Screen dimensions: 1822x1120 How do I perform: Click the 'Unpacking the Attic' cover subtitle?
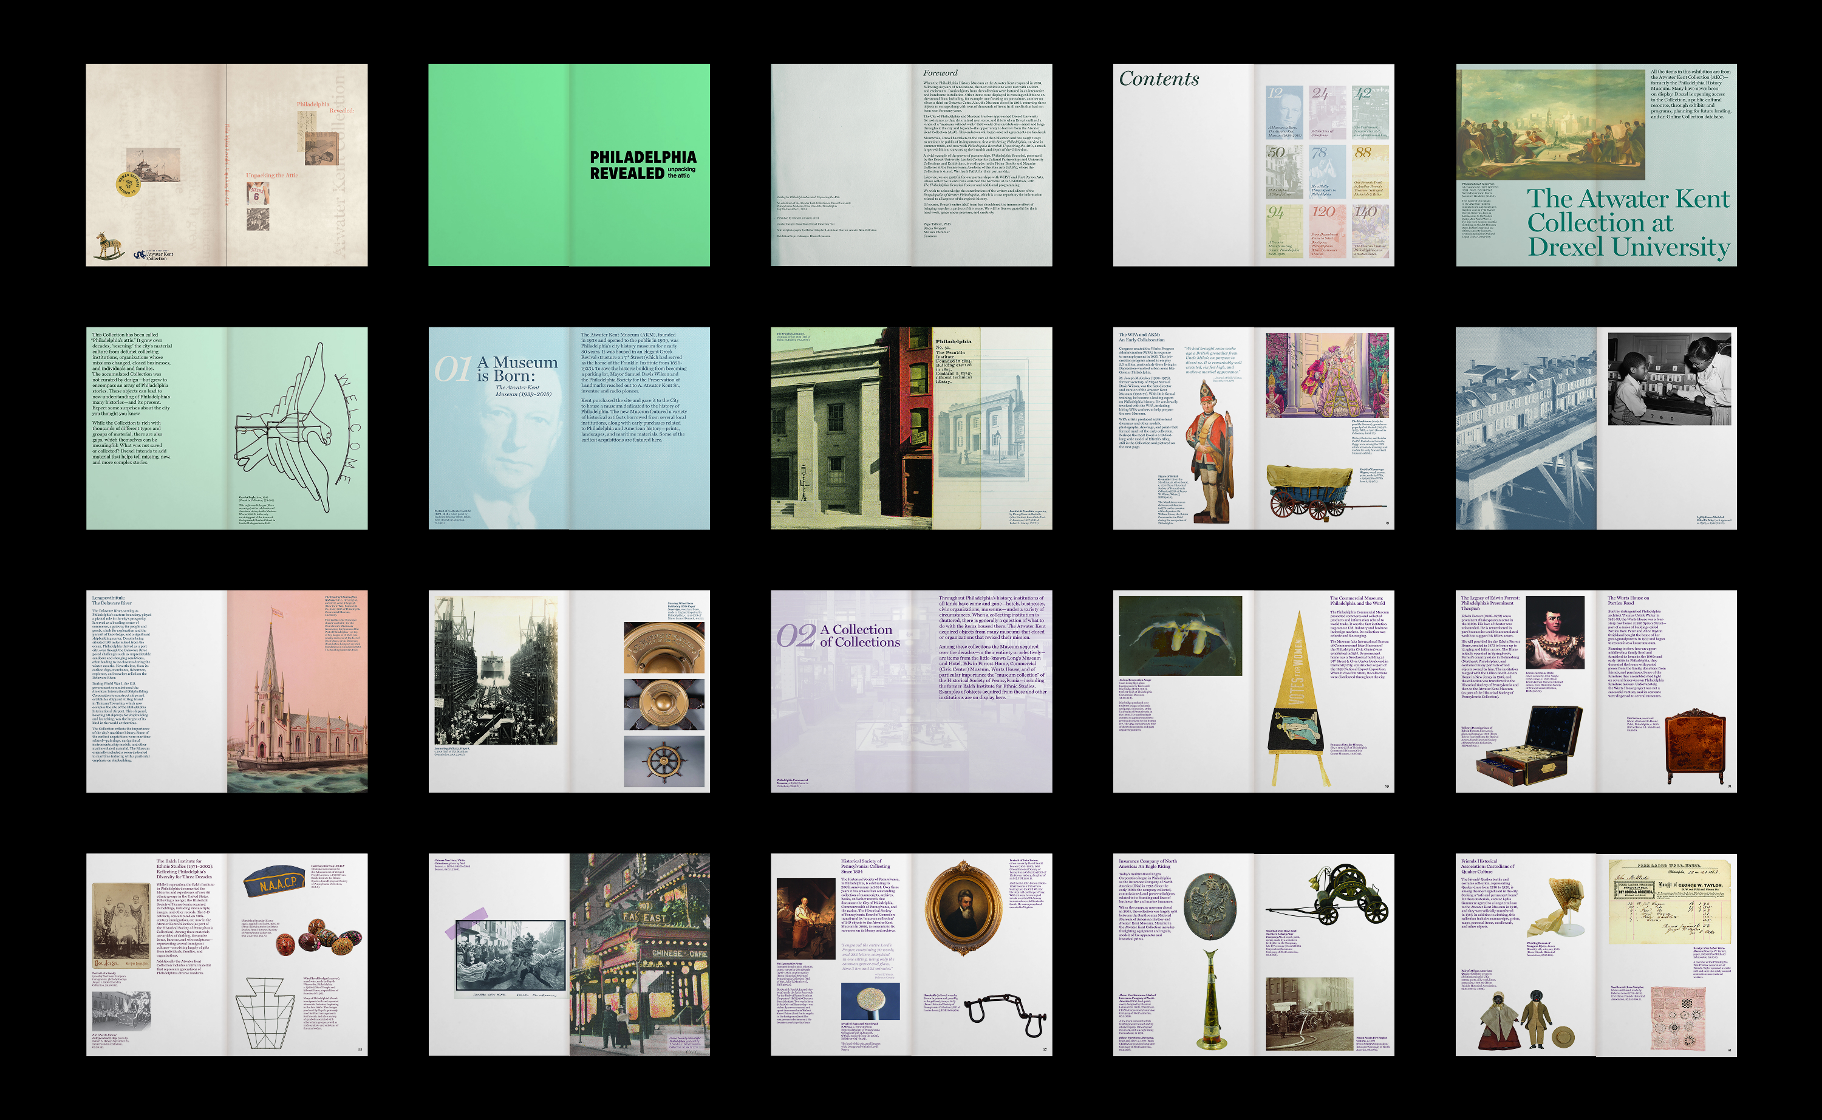coord(272,176)
